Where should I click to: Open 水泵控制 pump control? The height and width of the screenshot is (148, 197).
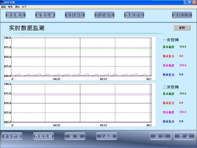[x=12, y=136]
